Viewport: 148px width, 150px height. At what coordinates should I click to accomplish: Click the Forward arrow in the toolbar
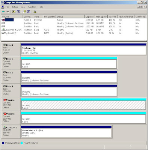(x=8, y=12)
